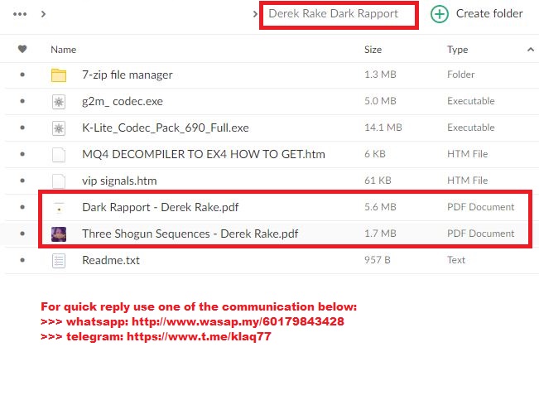The width and height of the screenshot is (539, 400).
Task: Click the favorite dot for MQ4 DECOMPILER file
Action: coord(22,154)
